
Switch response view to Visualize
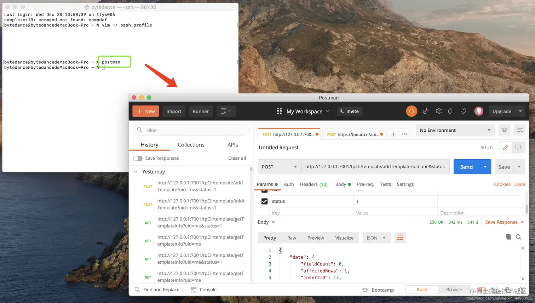coord(344,238)
